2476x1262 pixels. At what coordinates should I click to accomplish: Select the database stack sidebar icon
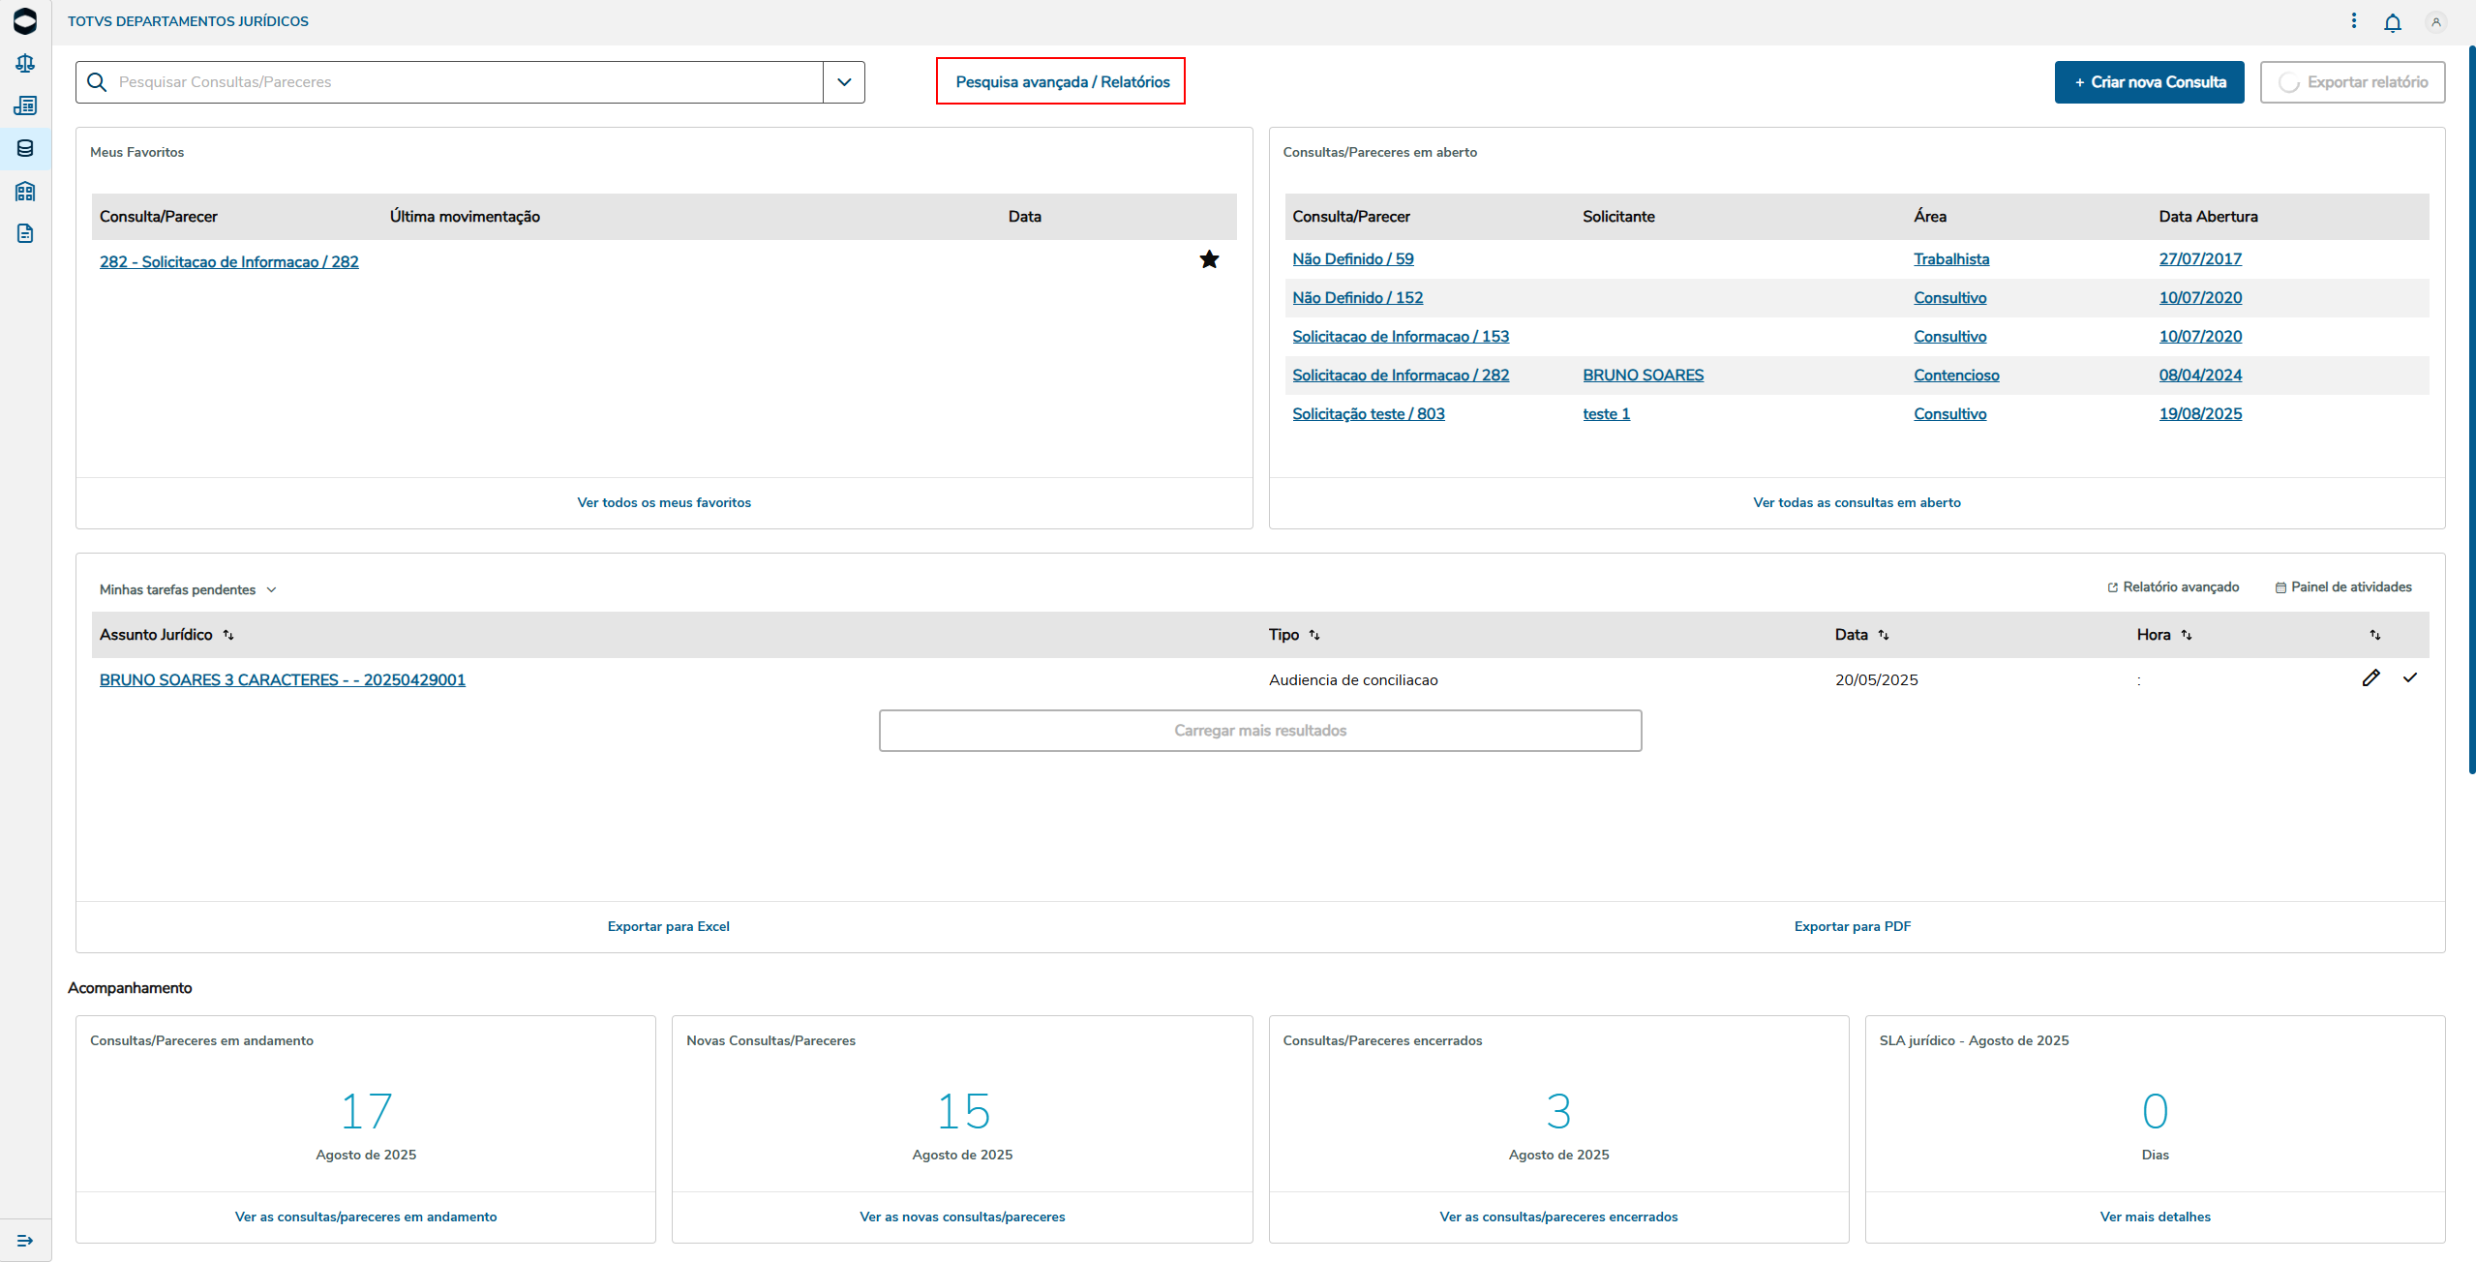pos(25,148)
